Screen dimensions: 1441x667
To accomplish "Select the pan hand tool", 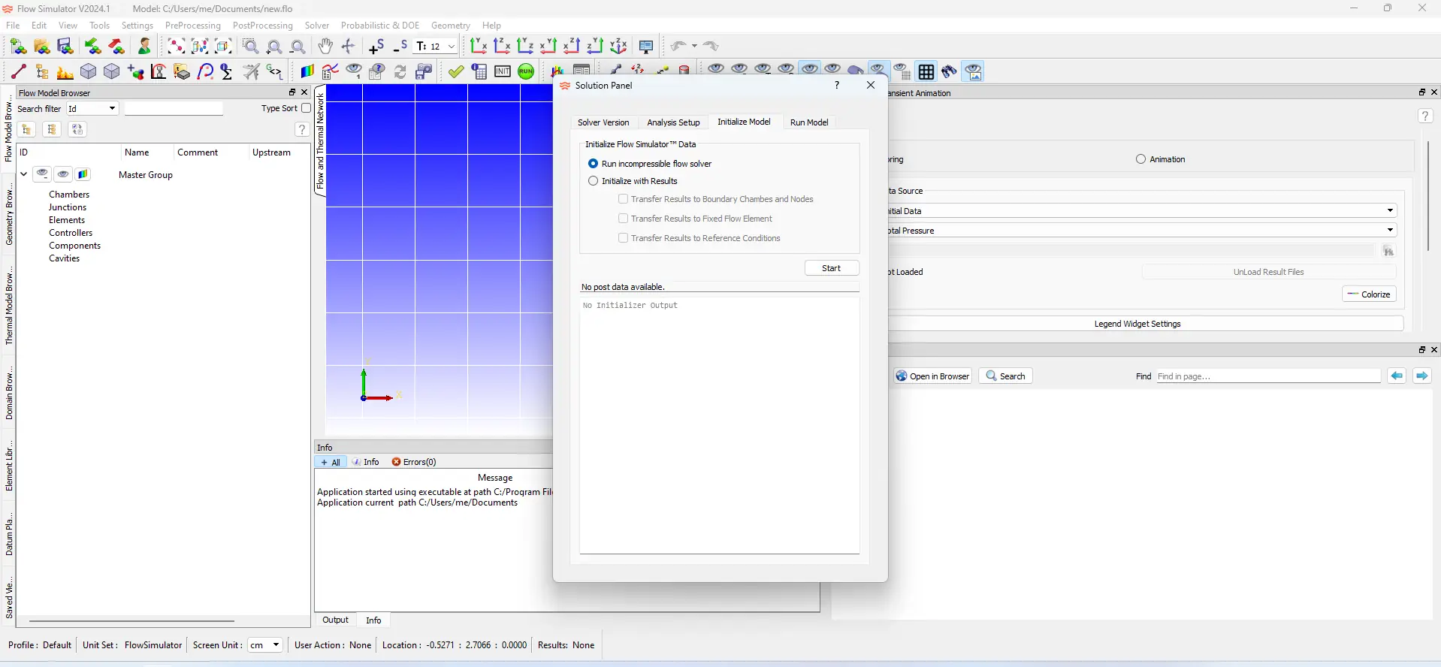I will 325,47.
